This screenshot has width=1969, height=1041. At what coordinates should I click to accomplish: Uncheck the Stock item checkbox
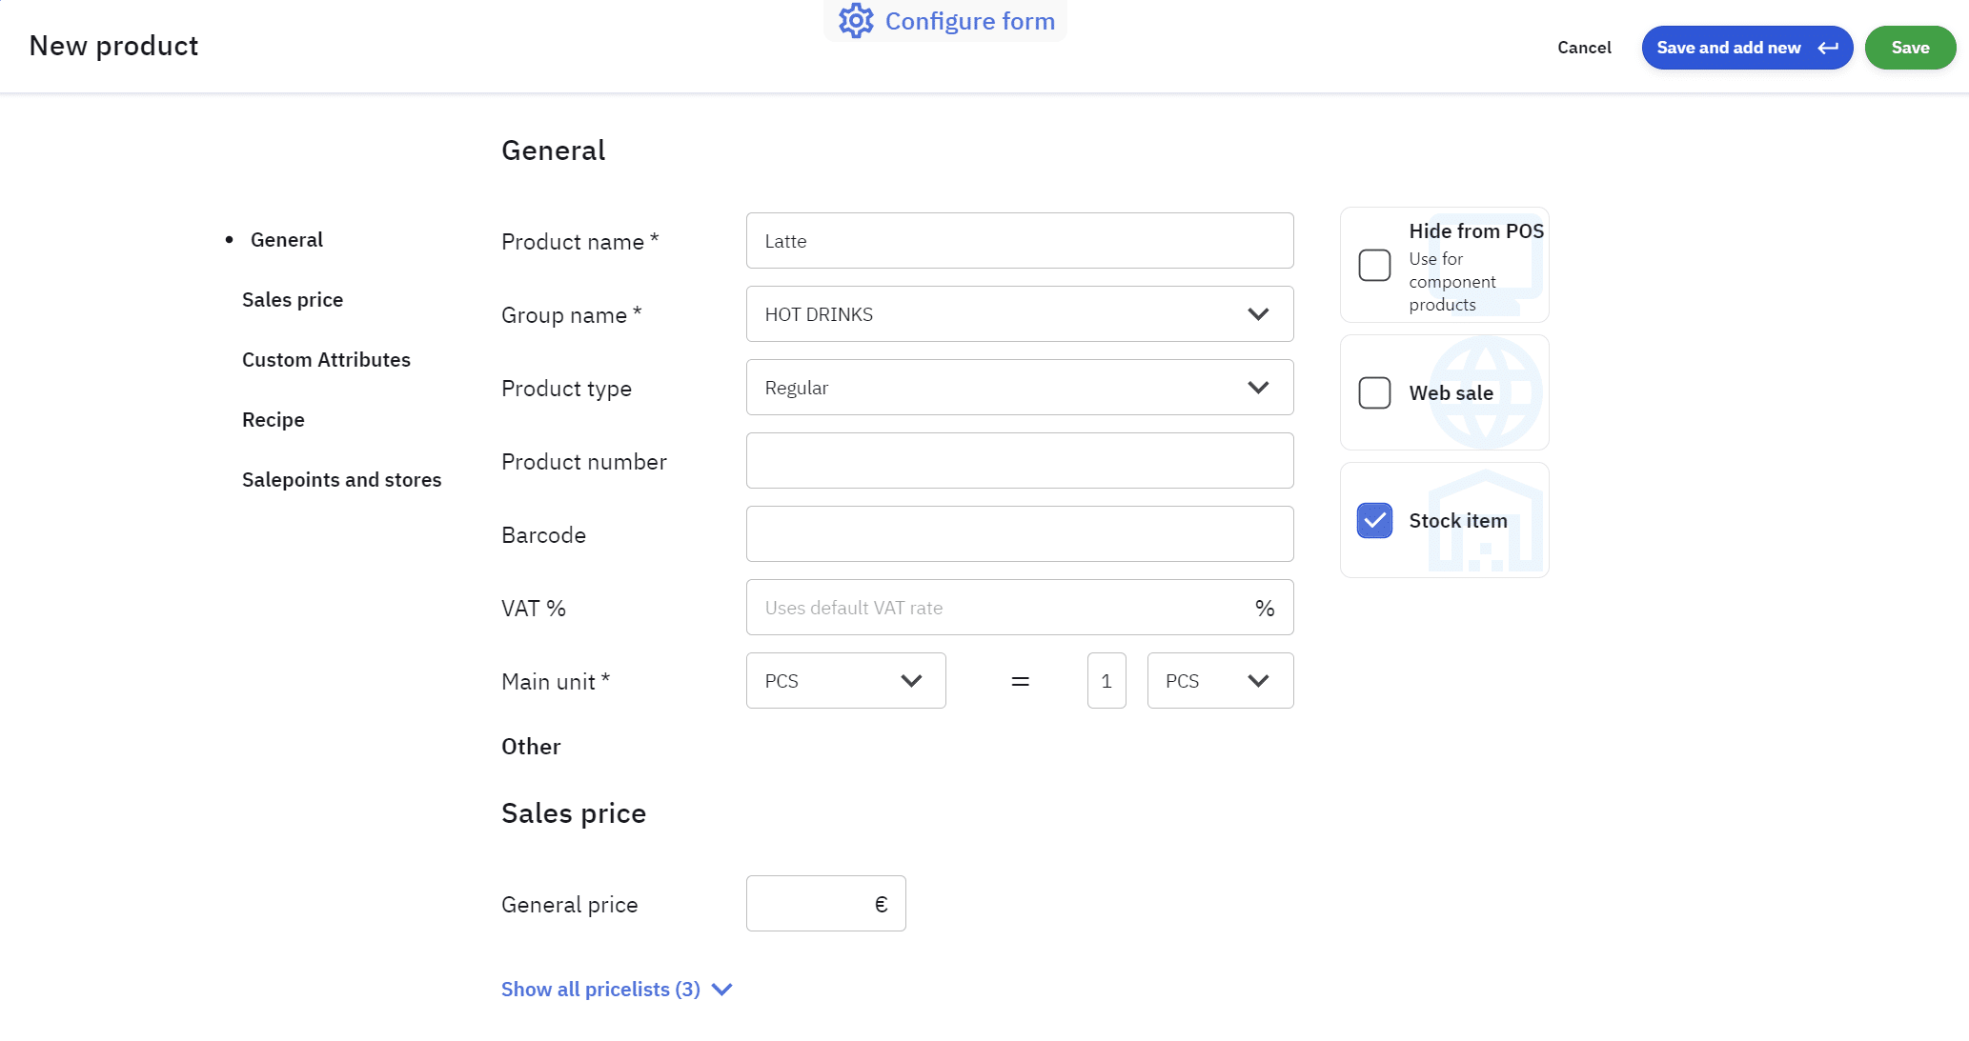(x=1373, y=520)
